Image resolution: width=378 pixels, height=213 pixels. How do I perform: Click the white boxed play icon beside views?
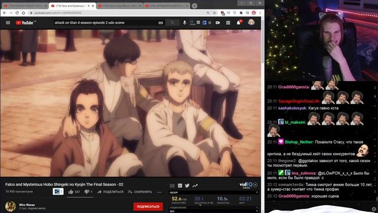click(x=58, y=192)
